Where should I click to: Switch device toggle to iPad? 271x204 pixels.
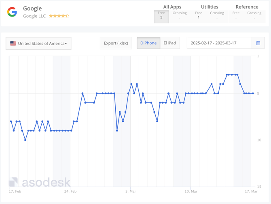[x=170, y=43]
